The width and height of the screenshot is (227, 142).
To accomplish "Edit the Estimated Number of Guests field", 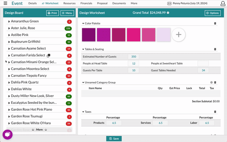I will pos(134,57).
